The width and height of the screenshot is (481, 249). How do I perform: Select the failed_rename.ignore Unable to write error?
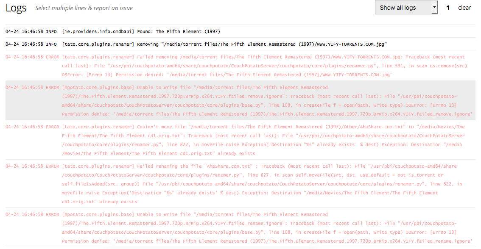click(x=240, y=227)
